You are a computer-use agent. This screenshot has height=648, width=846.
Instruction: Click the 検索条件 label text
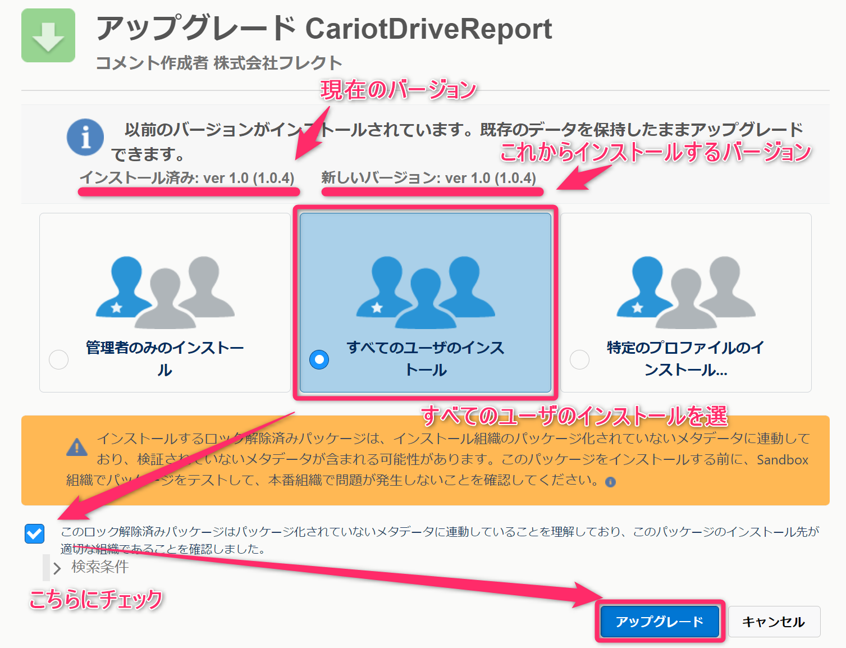pyautogui.click(x=100, y=567)
